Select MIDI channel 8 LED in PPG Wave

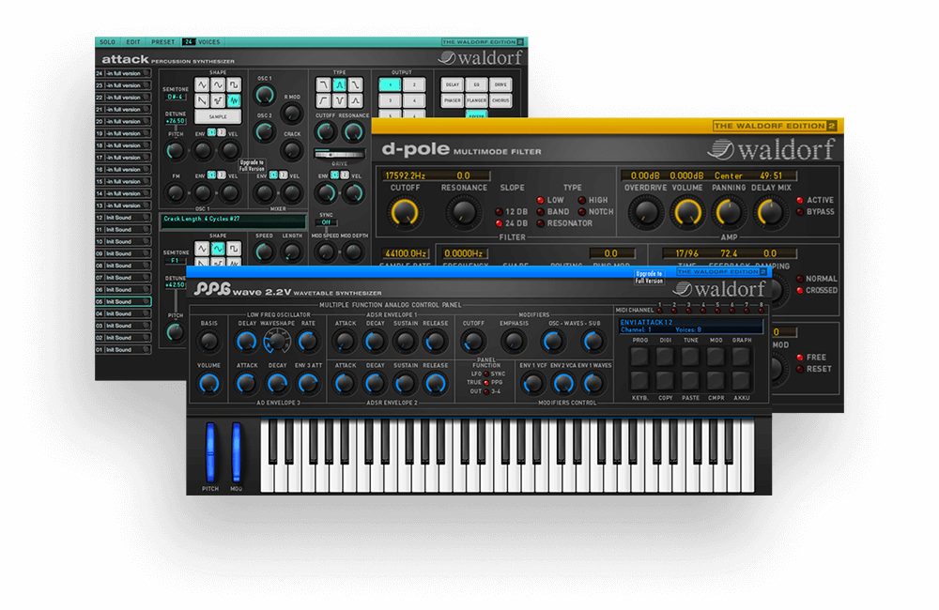(x=762, y=312)
